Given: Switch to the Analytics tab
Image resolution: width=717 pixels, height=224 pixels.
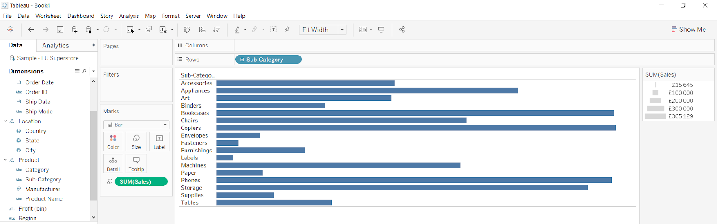Looking at the screenshot, I should pos(56,46).
